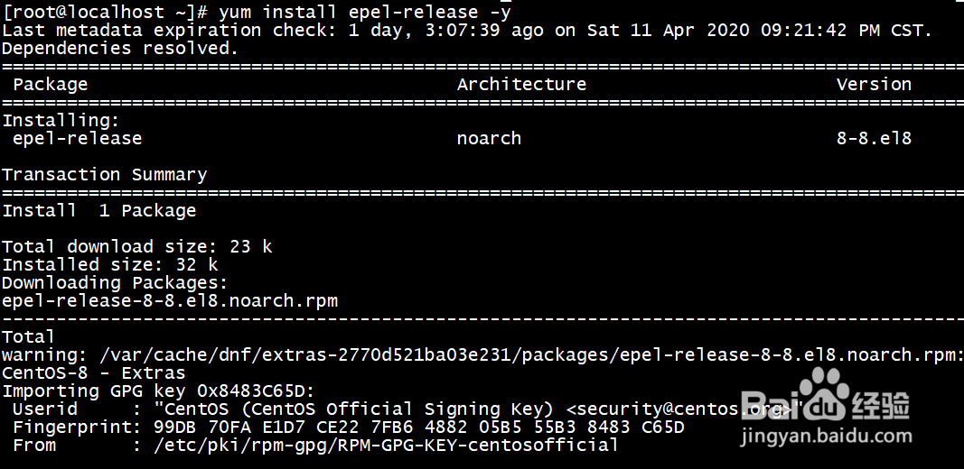Click the RPM-GPG-KEY-centosofficial file path
The width and height of the screenshot is (964, 469).
[386, 445]
